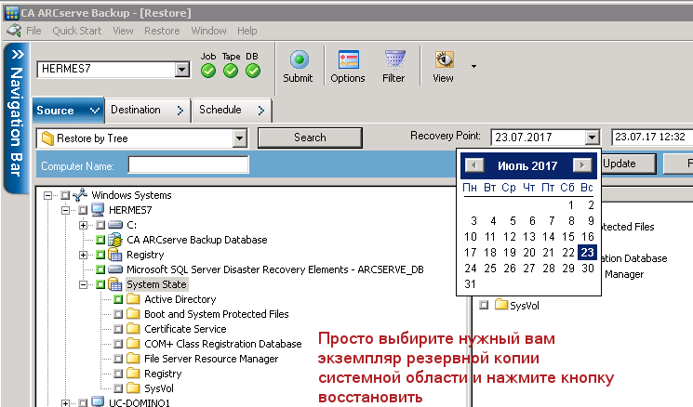Click the Update button
Screen dimensions: 693x407
coord(628,164)
